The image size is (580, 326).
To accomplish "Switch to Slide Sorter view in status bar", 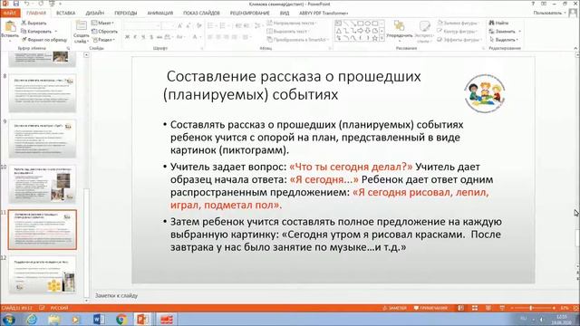I will (475, 308).
